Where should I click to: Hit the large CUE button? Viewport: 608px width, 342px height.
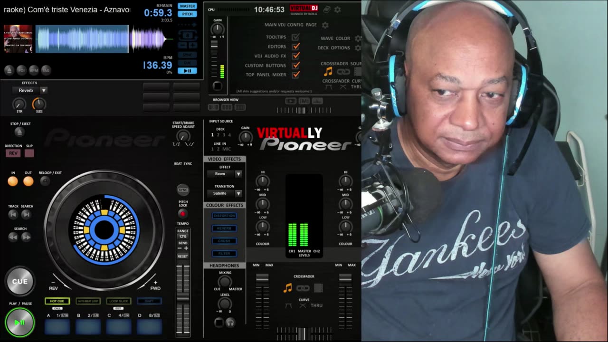pyautogui.click(x=20, y=282)
